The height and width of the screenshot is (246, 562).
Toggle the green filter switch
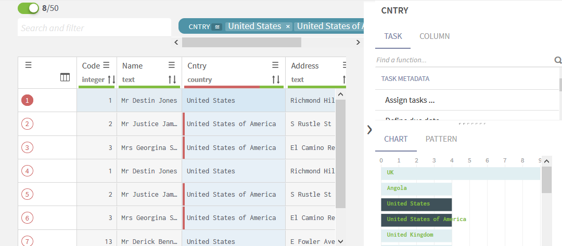28,8
